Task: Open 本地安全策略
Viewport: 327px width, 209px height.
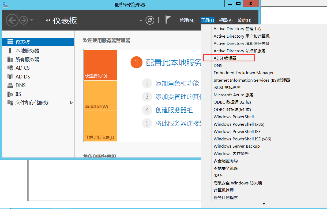Action: pyautogui.click(x=226, y=168)
